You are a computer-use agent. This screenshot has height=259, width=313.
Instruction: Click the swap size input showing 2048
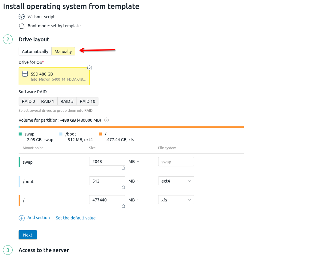tap(107, 161)
